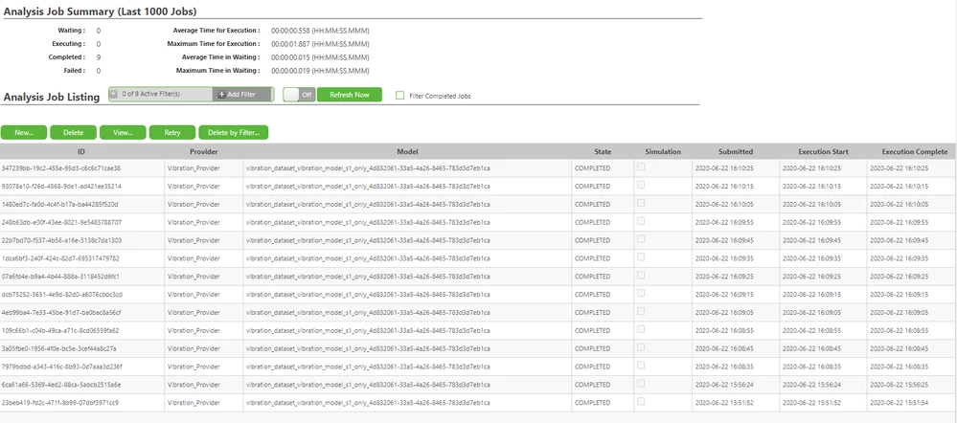957x423 pixels.
Task: Toggle the auto-refresh Off switch
Action: [299, 95]
